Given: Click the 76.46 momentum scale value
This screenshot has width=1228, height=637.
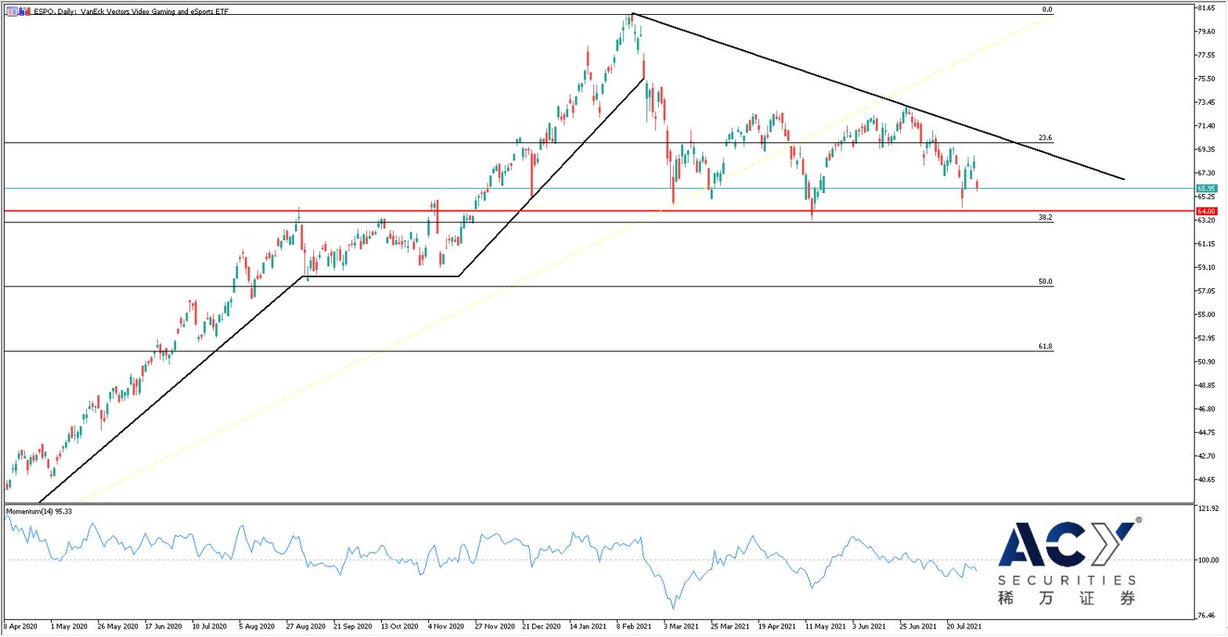Looking at the screenshot, I should pos(1206,616).
